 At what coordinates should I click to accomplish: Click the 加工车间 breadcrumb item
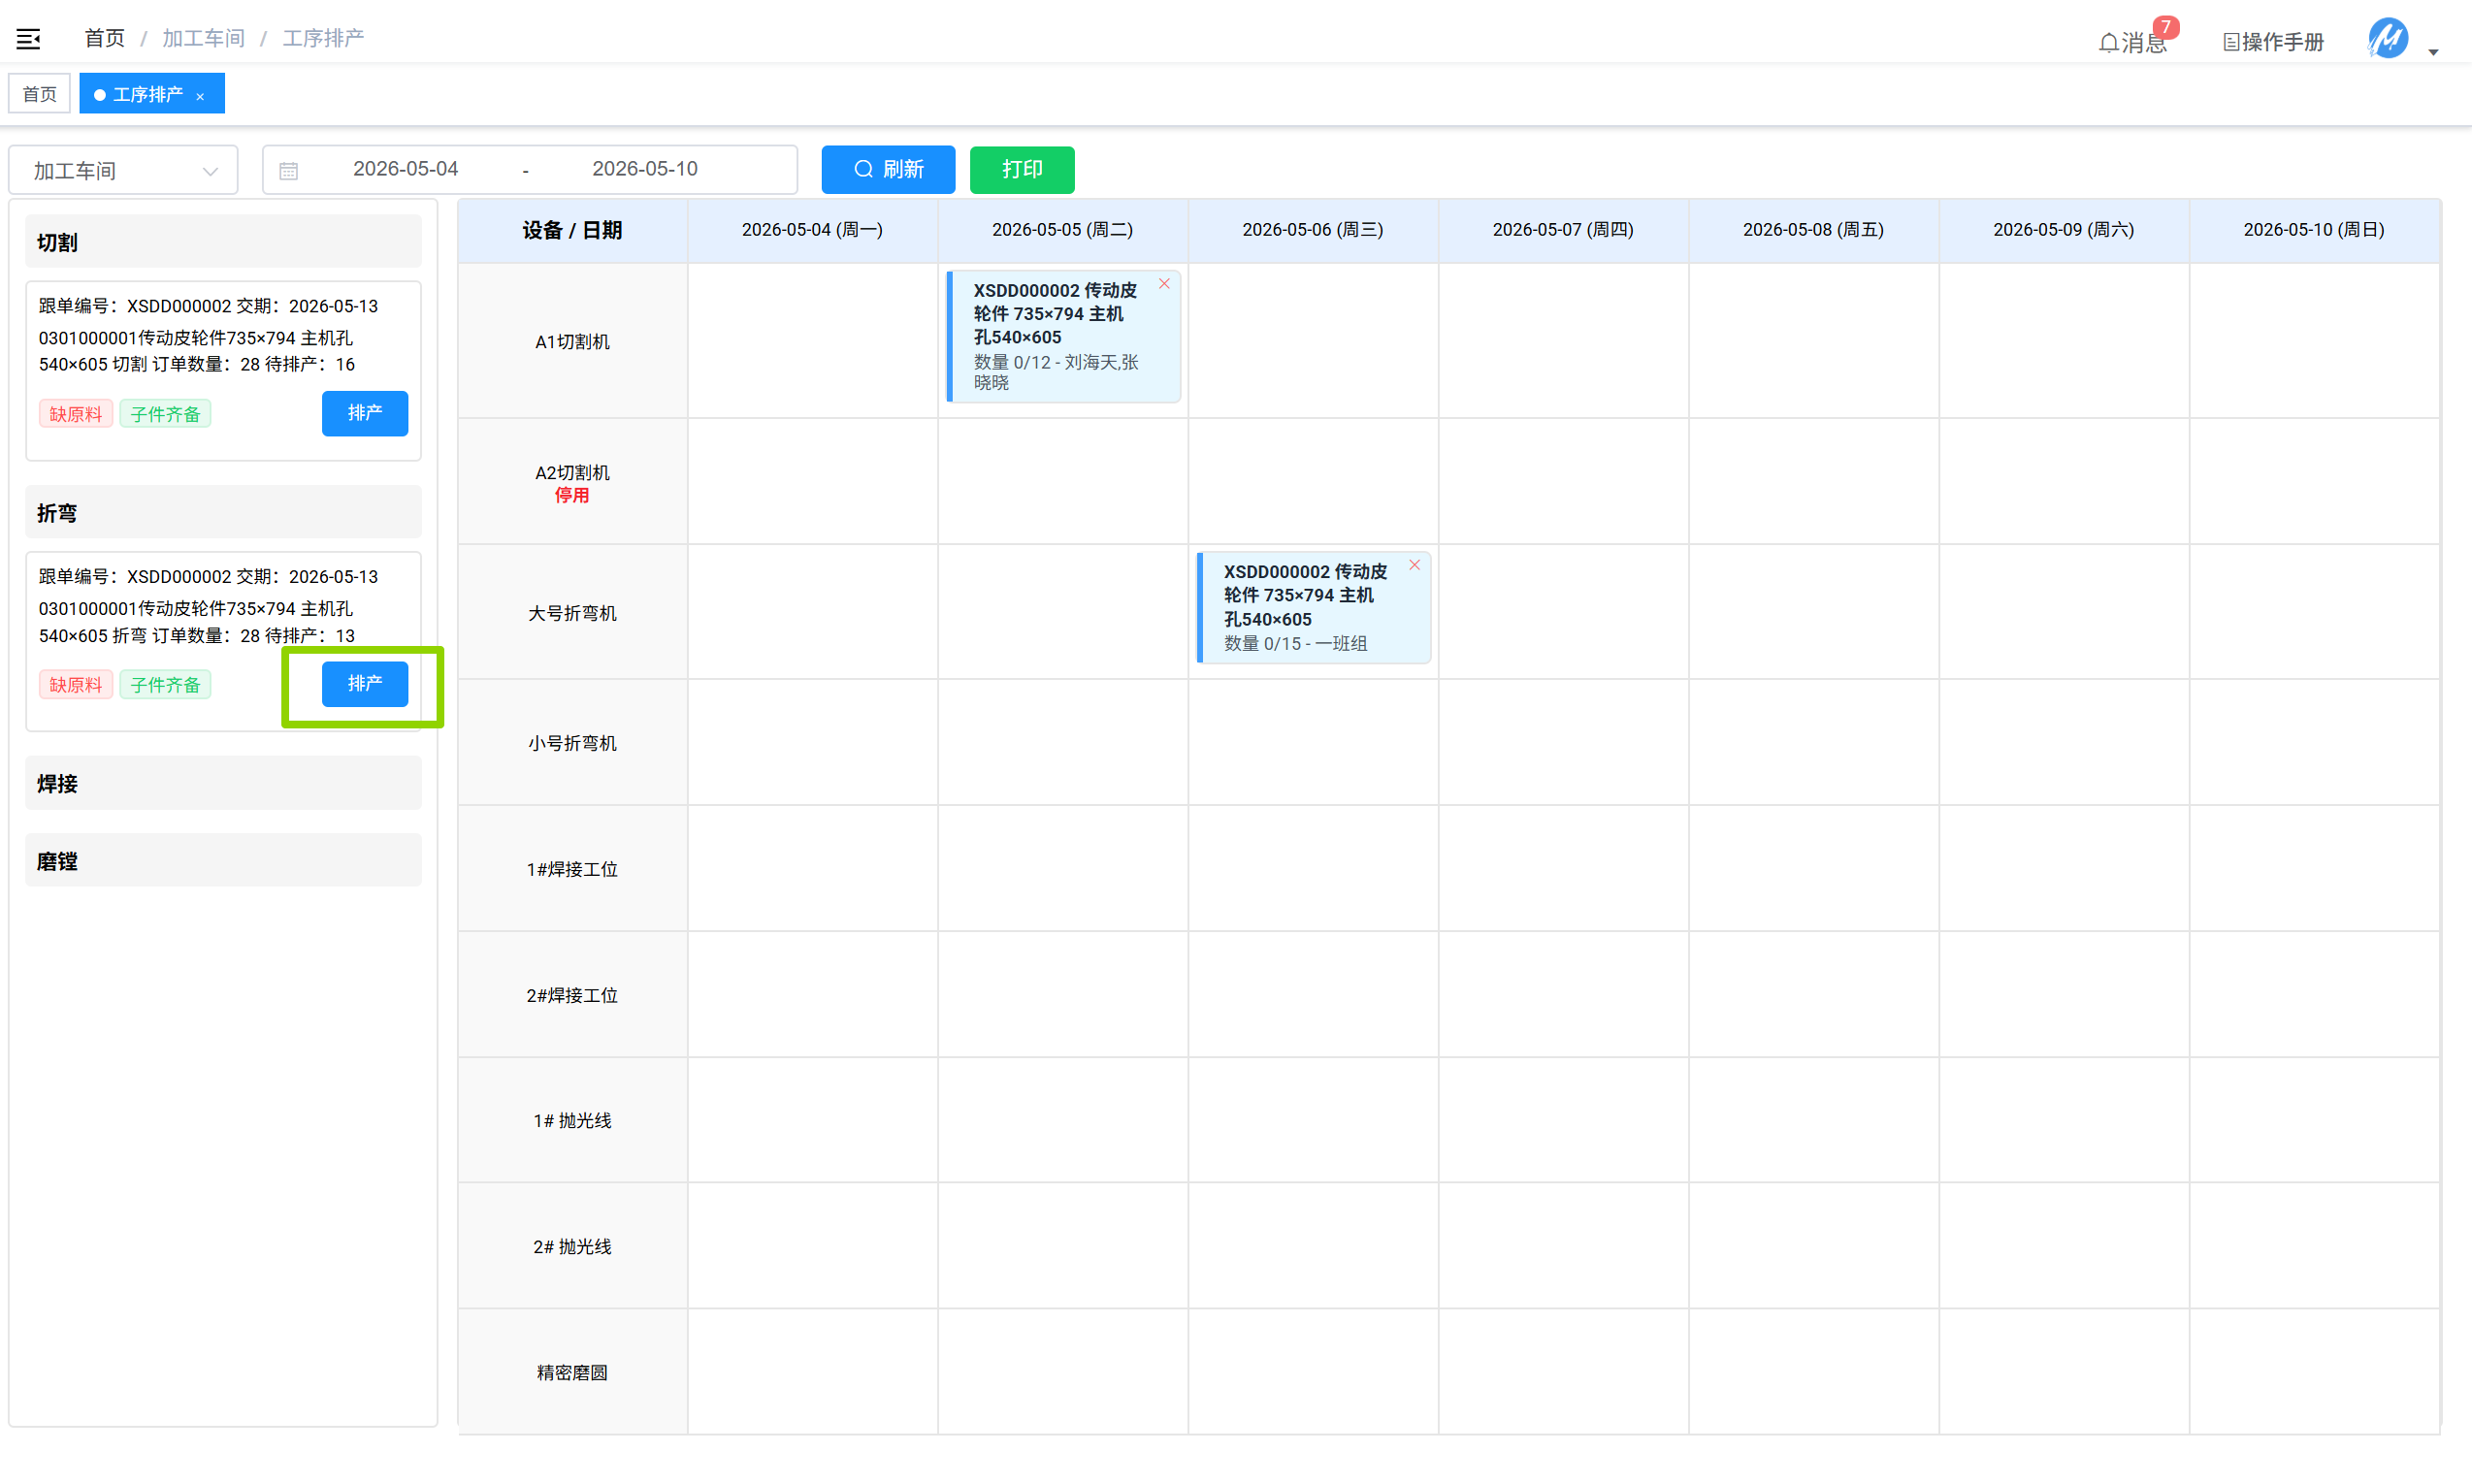pyautogui.click(x=203, y=38)
